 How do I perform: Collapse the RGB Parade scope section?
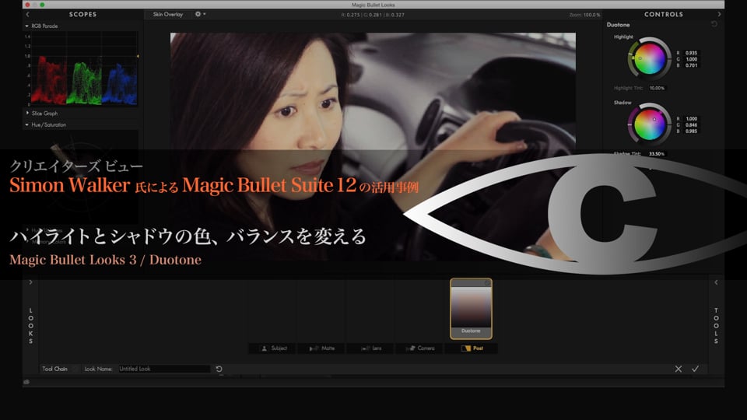tap(26, 26)
